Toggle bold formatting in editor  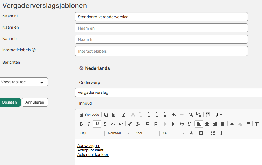coord(81,124)
